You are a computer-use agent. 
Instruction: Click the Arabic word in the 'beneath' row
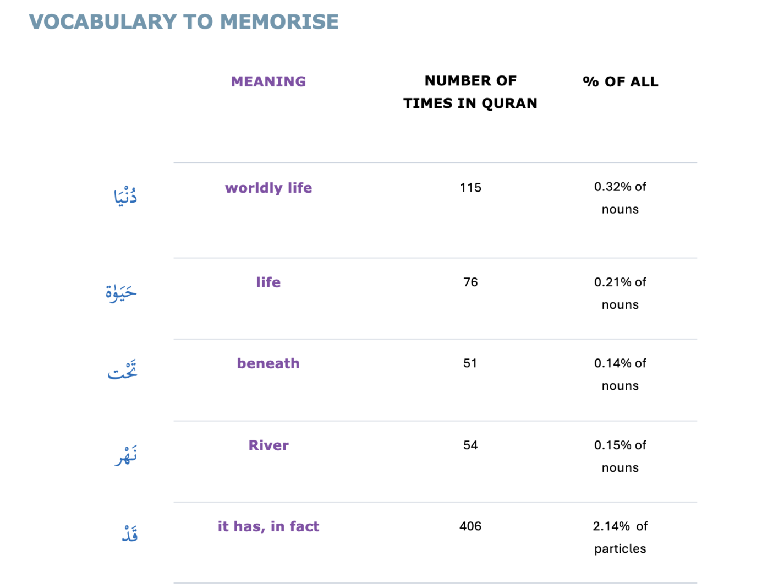[x=122, y=371]
